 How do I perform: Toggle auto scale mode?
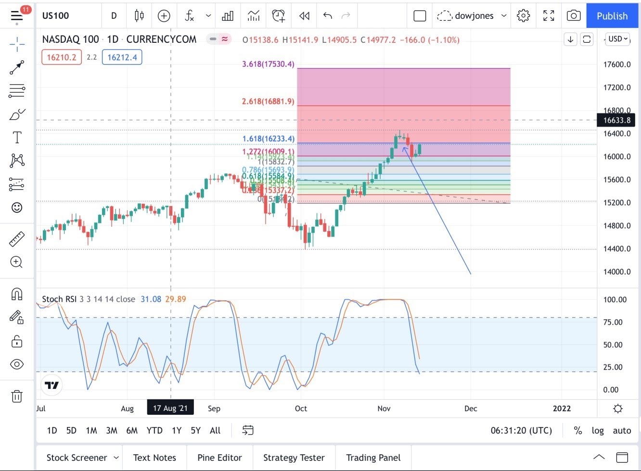(x=622, y=431)
